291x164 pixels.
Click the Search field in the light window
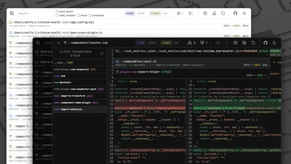pos(35,13)
